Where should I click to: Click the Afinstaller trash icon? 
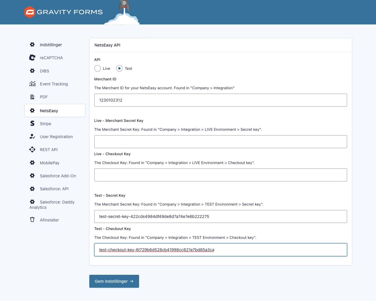click(x=32, y=220)
